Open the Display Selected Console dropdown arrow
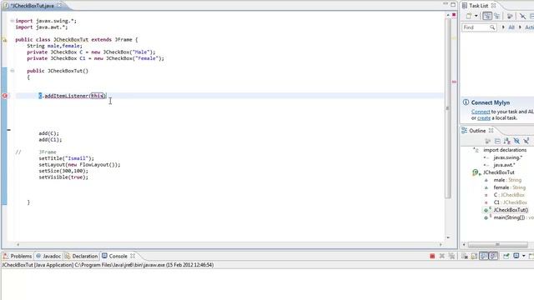The image size is (534, 300). pyautogui.click(x=523, y=256)
